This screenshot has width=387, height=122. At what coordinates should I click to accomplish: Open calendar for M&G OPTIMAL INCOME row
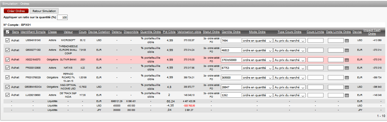click(347, 87)
